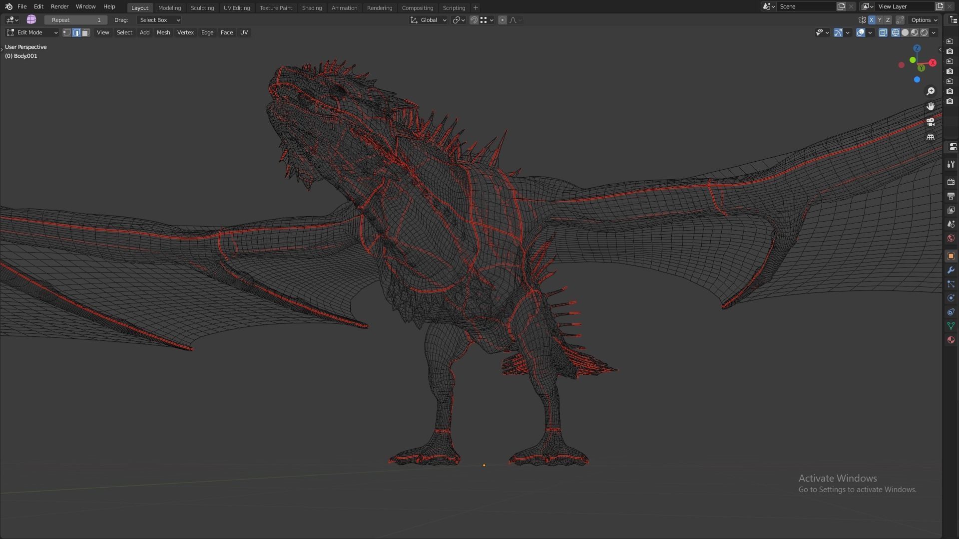
Task: Switch to the Shading workspace tab
Action: (x=312, y=8)
